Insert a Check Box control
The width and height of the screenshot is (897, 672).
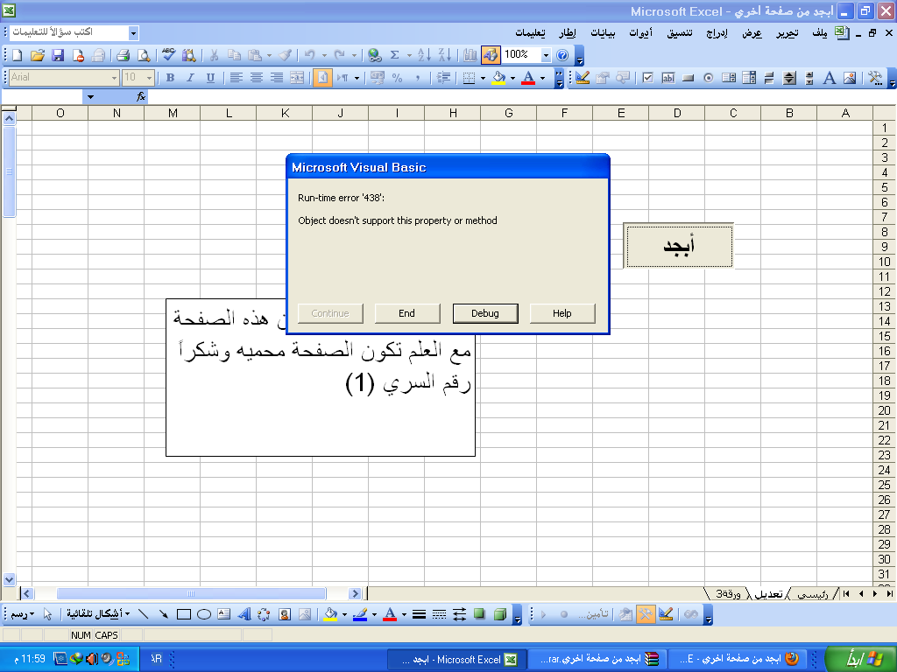(647, 78)
